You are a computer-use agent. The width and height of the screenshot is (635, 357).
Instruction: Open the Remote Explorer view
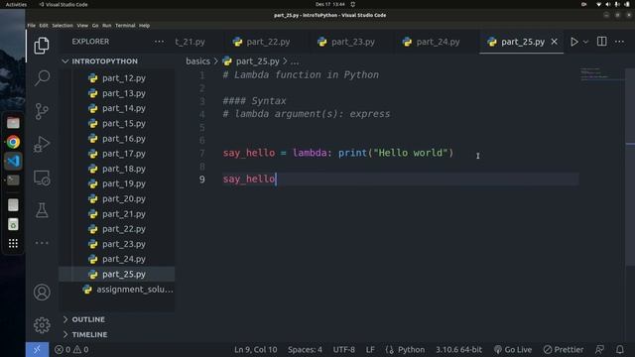42,178
